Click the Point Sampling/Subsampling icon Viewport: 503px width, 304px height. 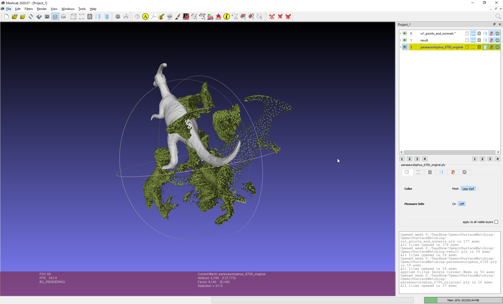pos(80,17)
